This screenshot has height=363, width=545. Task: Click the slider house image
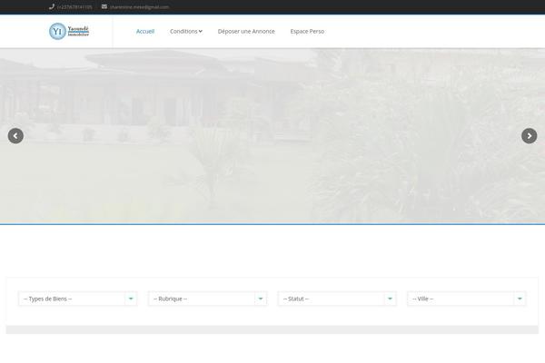tap(272, 136)
